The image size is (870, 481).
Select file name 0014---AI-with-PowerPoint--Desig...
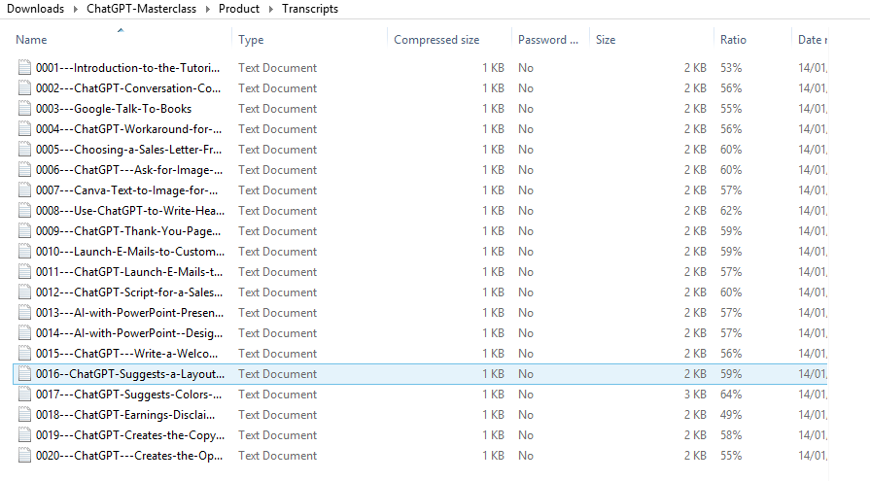(129, 333)
